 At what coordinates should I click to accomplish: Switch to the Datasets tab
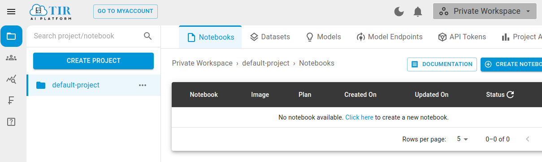[x=270, y=37]
